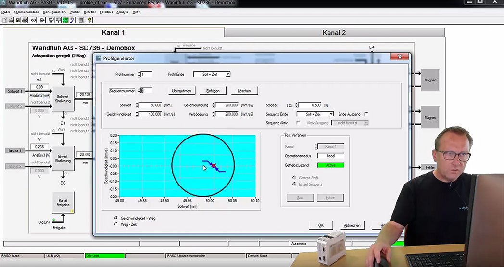Click the second monitor device toolbar icon

coord(59,20)
